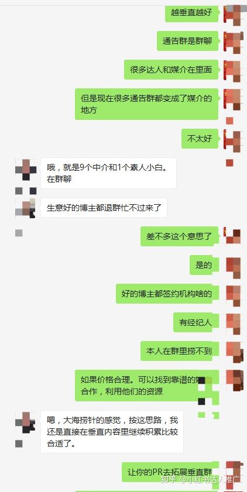The image size is (247, 492).
Task: Open the left avatar beside "哦，就是9个中介" message
Action: pyautogui.click(x=26, y=170)
